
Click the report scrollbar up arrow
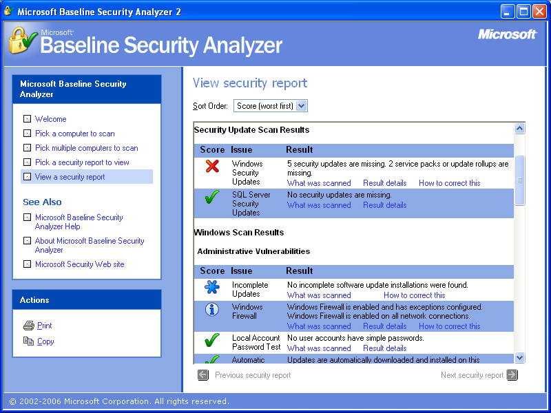pos(520,129)
